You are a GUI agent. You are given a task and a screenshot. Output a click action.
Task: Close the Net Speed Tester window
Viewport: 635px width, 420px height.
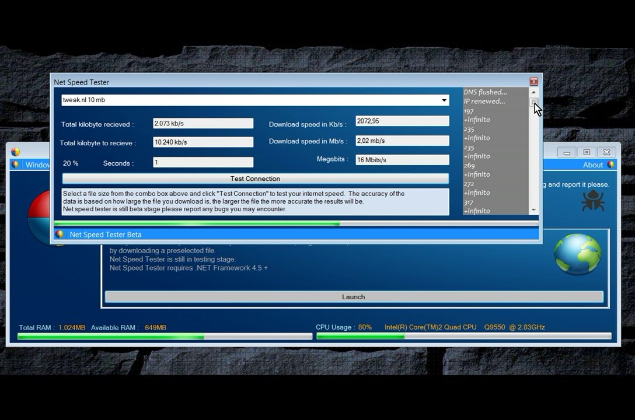pos(534,82)
